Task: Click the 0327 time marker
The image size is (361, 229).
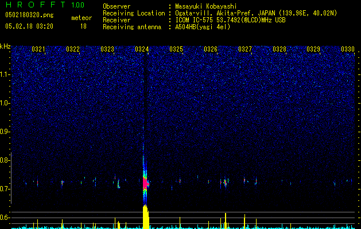Action: [245, 49]
